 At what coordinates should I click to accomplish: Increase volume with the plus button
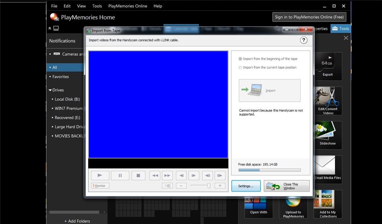coord(220,186)
